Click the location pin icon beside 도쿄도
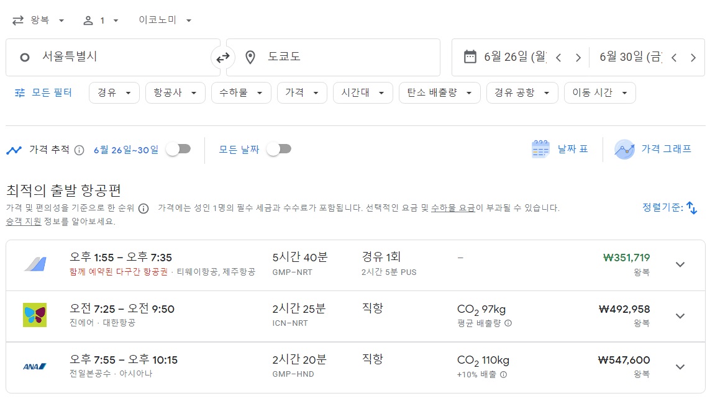 [250, 57]
